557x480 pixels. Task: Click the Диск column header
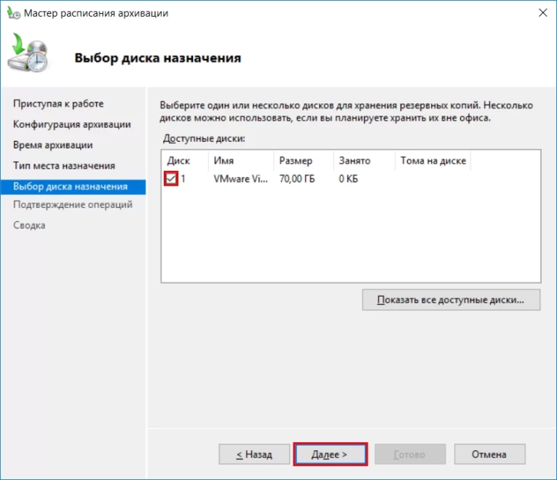[x=178, y=161]
